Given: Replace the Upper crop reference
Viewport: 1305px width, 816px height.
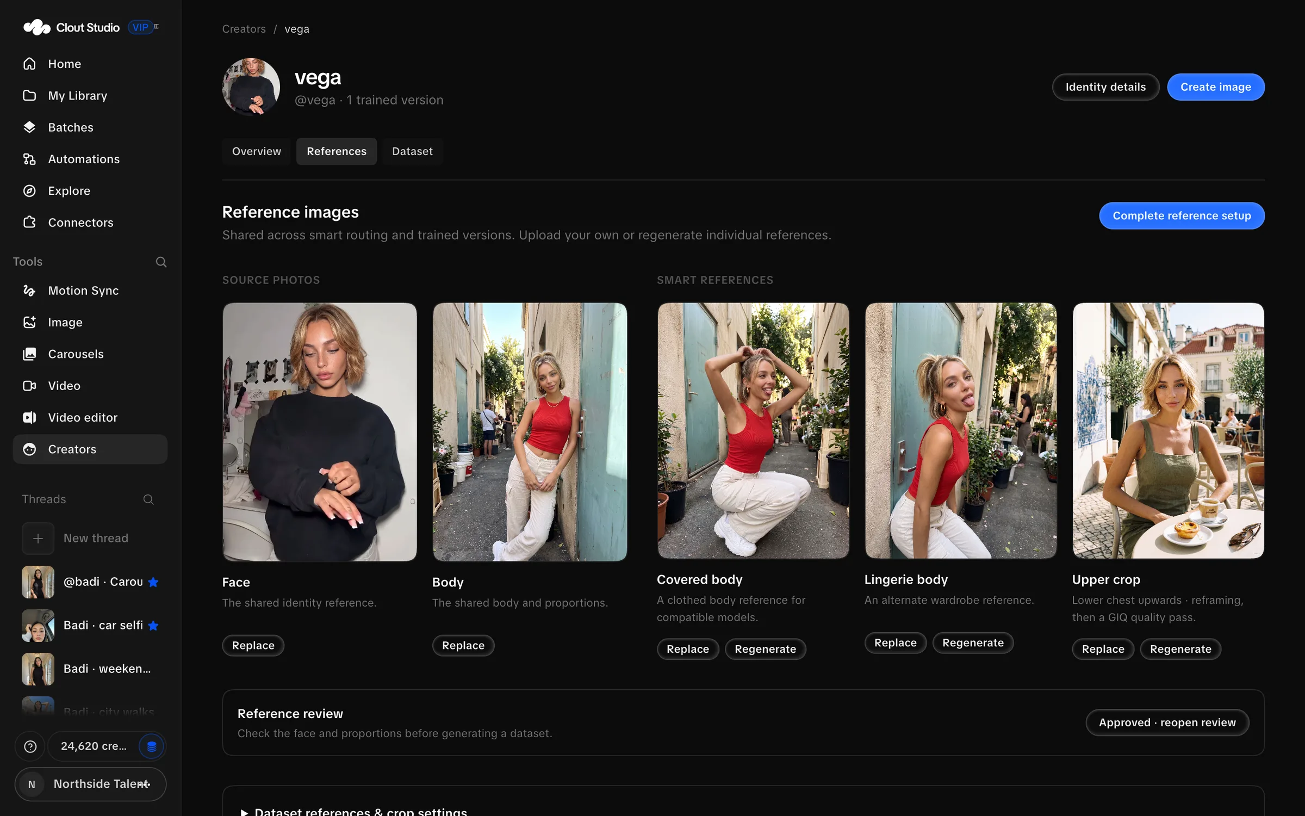Looking at the screenshot, I should click(1103, 649).
